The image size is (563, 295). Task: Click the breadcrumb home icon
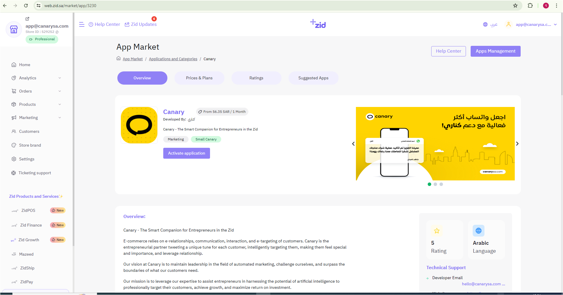pyautogui.click(x=119, y=58)
